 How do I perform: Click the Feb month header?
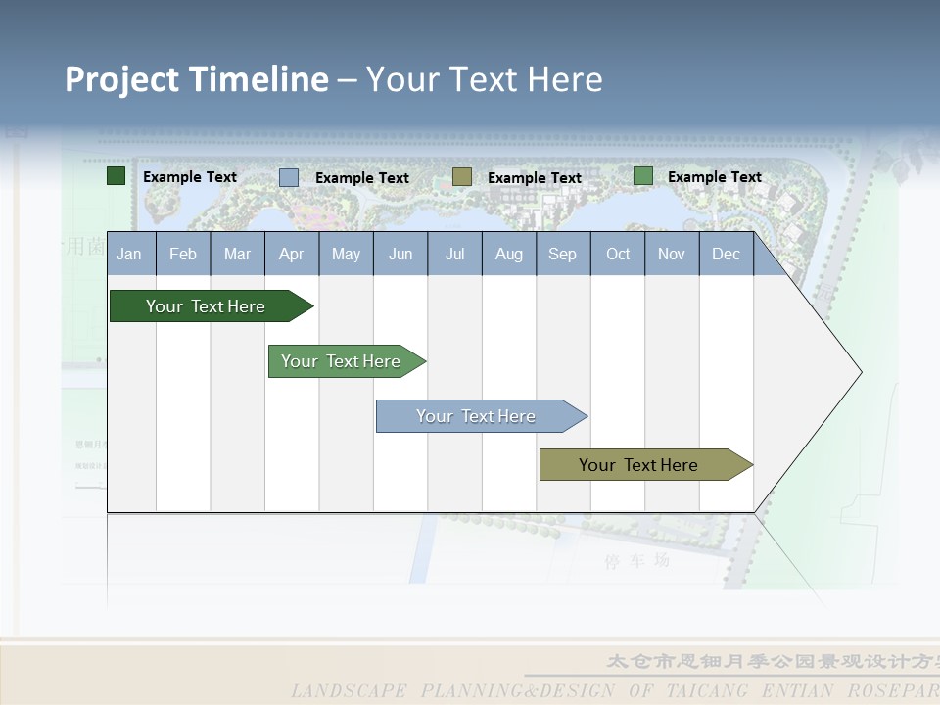click(183, 255)
